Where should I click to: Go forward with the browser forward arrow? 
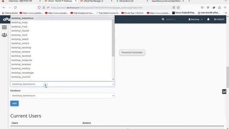(x=10, y=8)
